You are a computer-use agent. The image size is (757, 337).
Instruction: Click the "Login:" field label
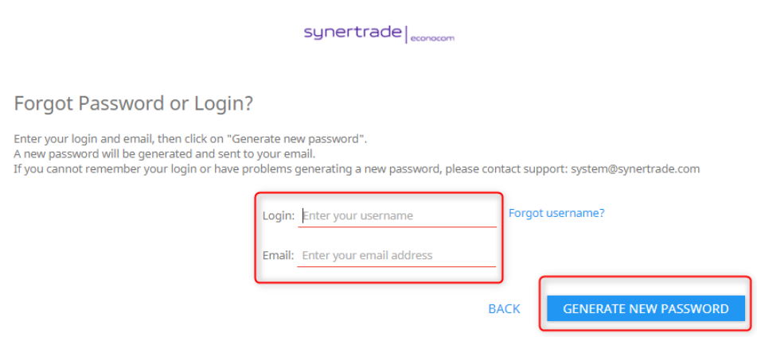click(x=279, y=215)
